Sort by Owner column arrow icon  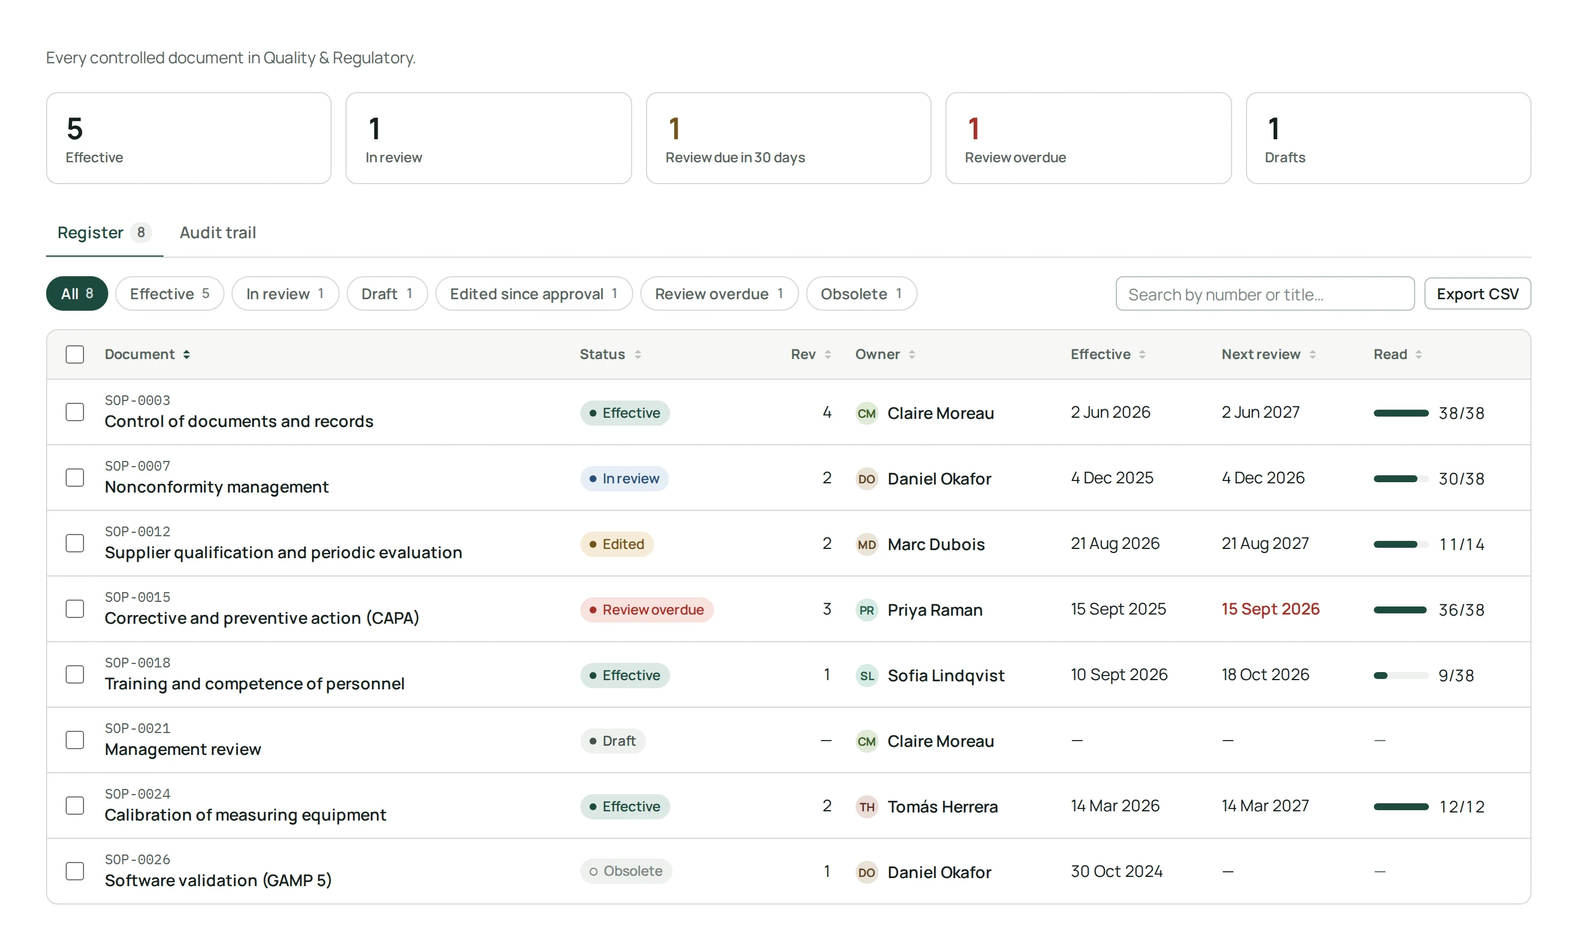[911, 354]
